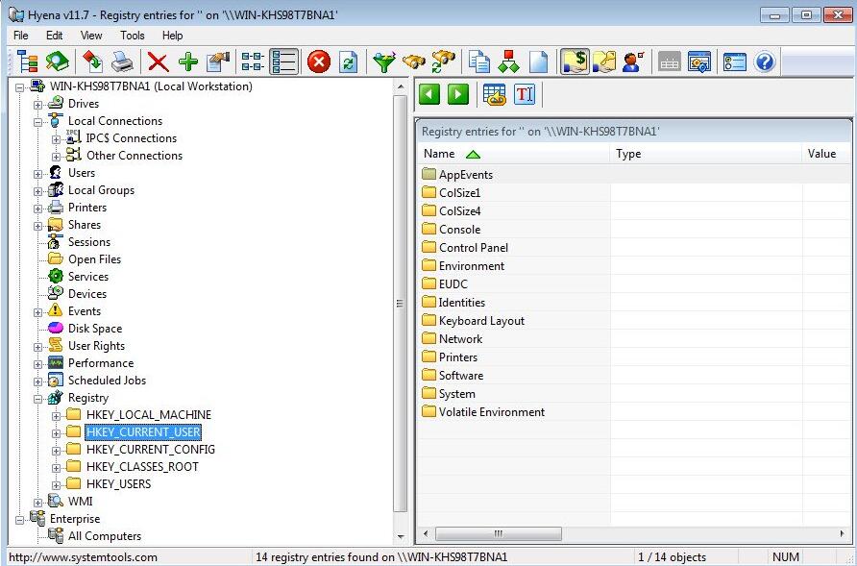Click the window with gear settings icon
857x566 pixels.
coord(699,62)
